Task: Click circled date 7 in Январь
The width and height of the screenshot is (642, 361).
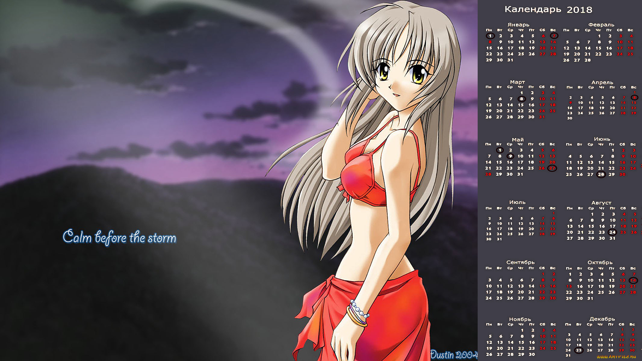Action: coord(554,36)
